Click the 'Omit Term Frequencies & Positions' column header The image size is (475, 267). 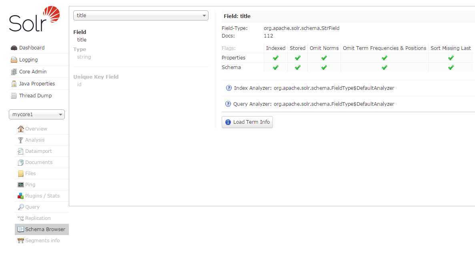pos(385,48)
